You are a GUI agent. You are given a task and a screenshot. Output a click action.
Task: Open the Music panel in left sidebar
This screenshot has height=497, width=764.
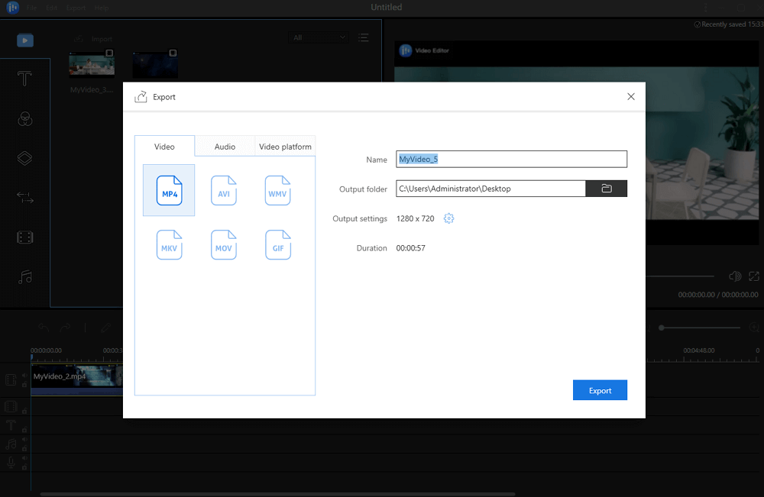pos(25,277)
